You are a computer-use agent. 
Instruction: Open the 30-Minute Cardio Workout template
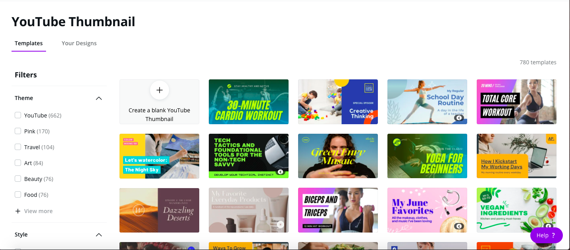248,102
